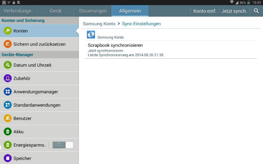Tap the green Konten key icon

pyautogui.click(x=7, y=31)
